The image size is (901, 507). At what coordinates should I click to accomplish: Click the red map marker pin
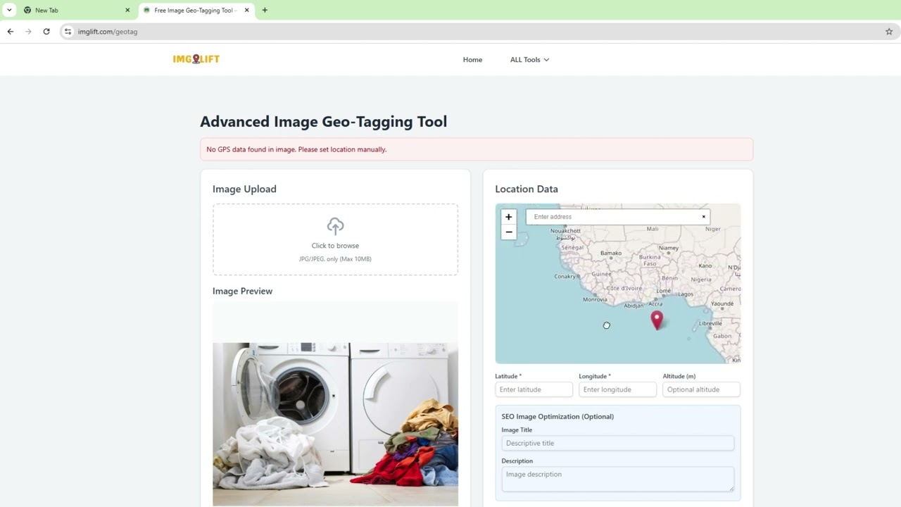coord(657,320)
